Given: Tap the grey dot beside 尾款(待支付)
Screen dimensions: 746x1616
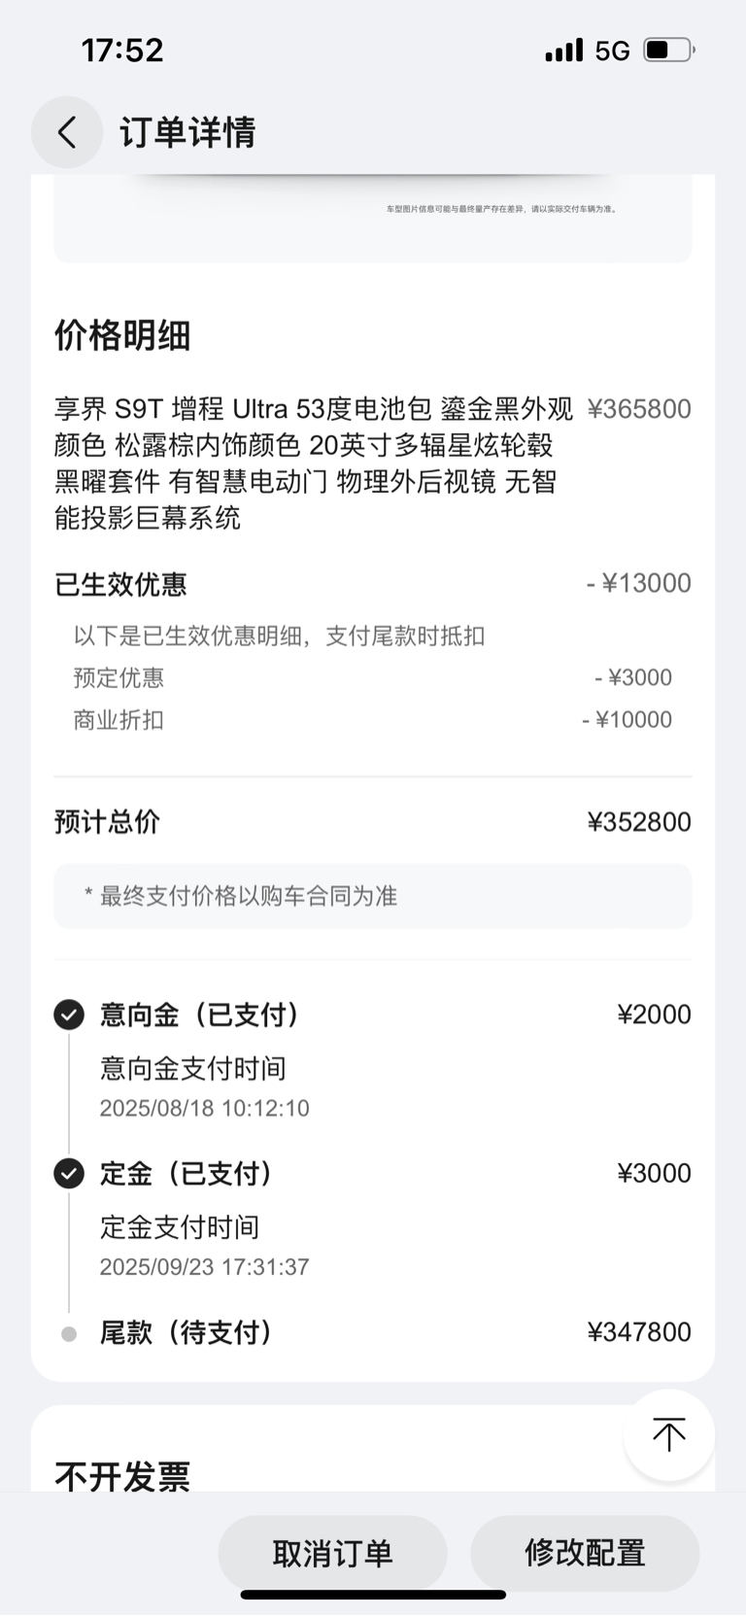Looking at the screenshot, I should pos(69,1334).
